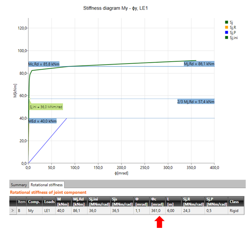Viewport: 250px width, 231px height.
Task: Switch to the Summary tab
Action: [19, 185]
